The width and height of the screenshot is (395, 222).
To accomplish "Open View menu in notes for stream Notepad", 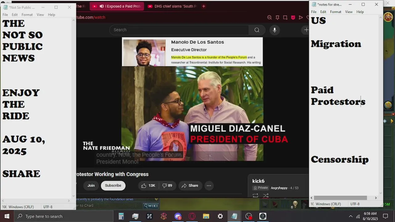I will coord(349,12).
